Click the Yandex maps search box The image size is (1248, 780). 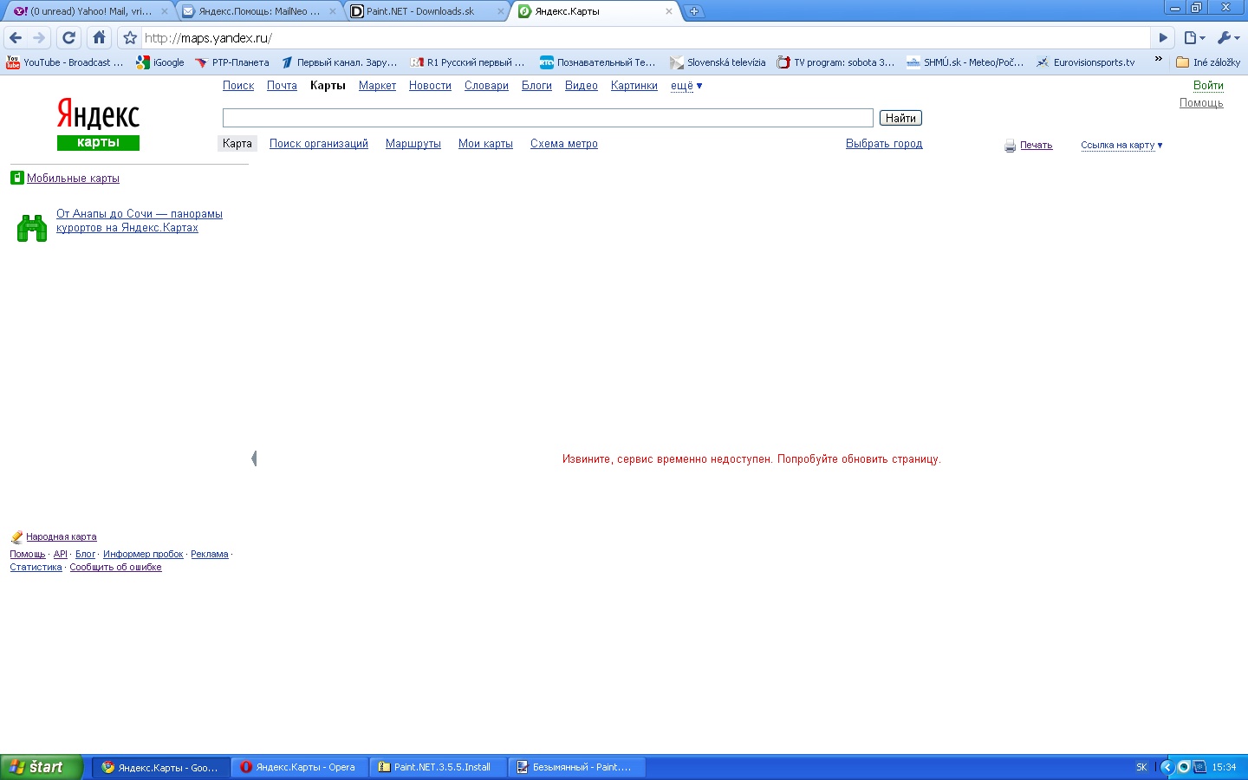[x=548, y=118]
